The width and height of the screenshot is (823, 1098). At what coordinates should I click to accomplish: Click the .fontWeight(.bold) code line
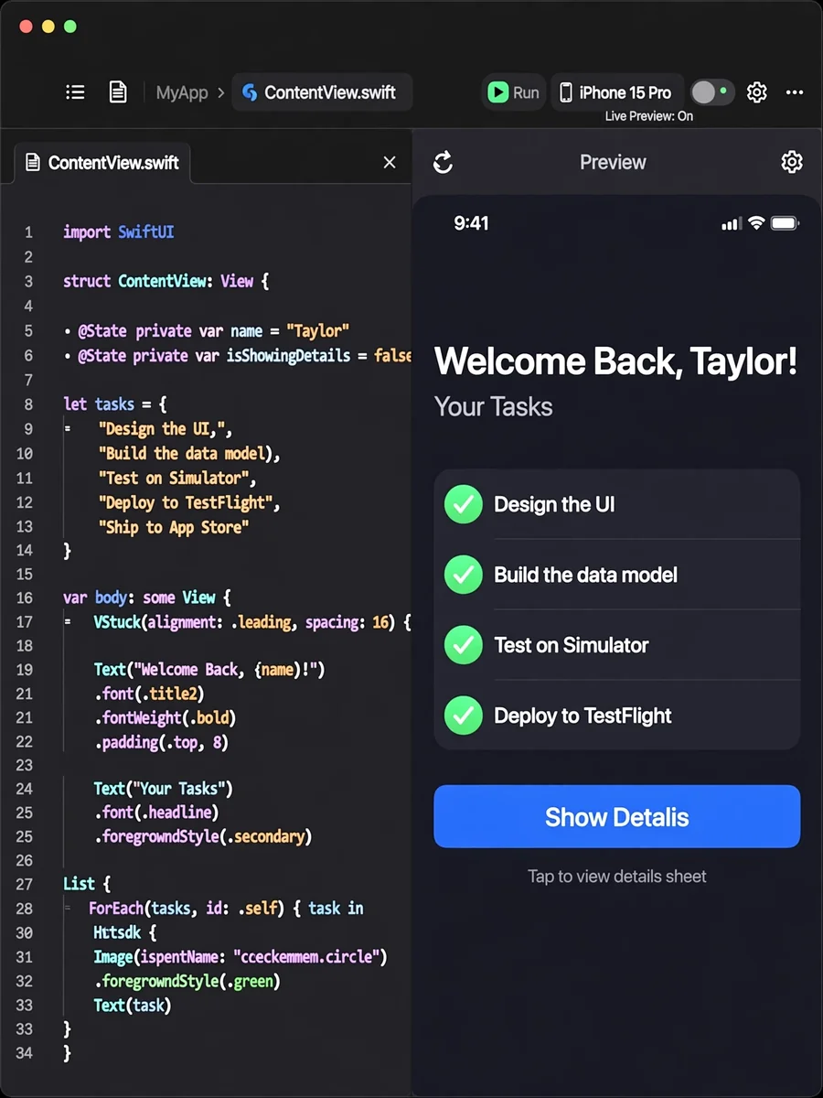(165, 717)
